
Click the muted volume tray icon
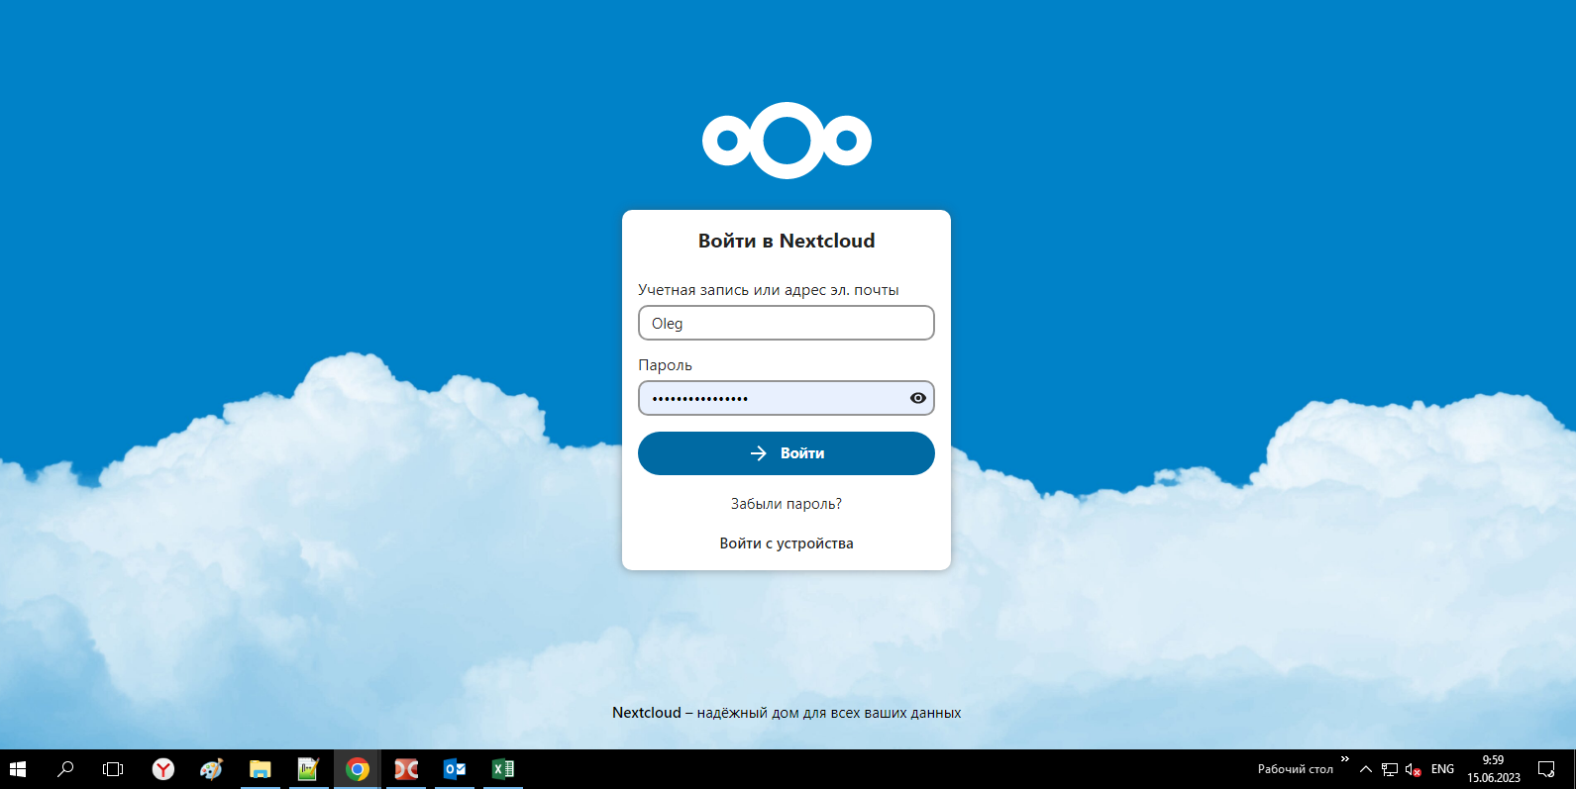pyautogui.click(x=1414, y=769)
